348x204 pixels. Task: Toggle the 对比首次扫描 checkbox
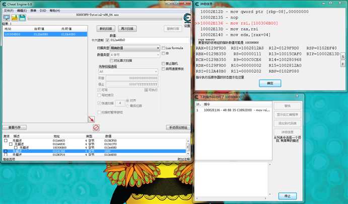coord(111,60)
